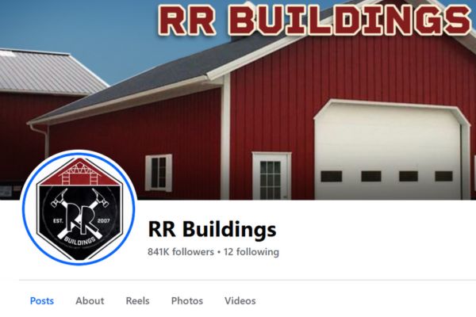The image size is (476, 317).
Task: Click the 2007 text in the logo
Action: click(x=103, y=220)
